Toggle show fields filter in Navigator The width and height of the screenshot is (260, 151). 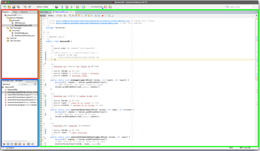pyautogui.click(x=8, y=144)
